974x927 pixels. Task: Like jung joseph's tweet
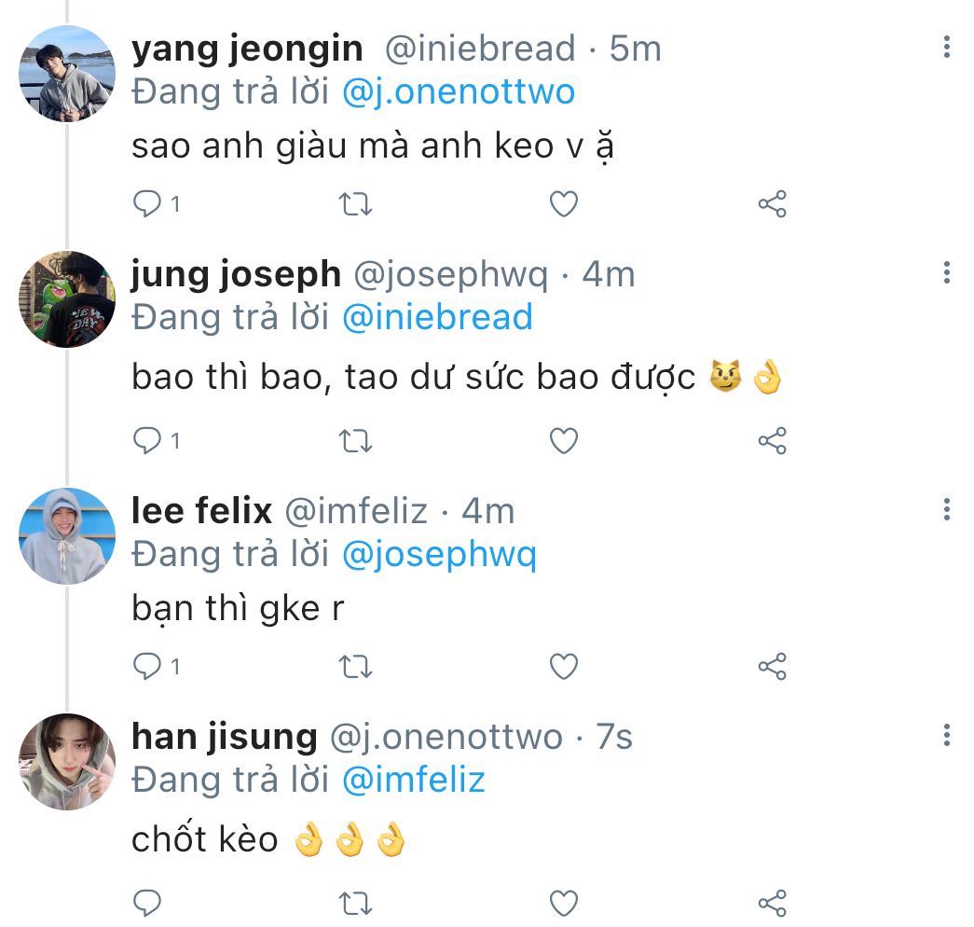[x=563, y=440]
